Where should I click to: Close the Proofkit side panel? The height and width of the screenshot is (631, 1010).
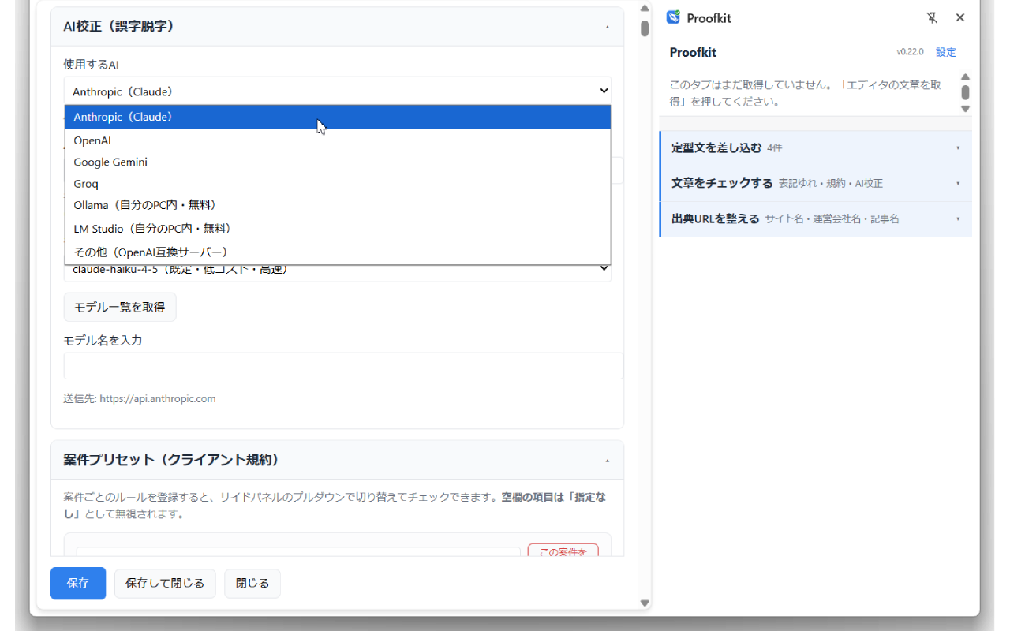tap(960, 17)
